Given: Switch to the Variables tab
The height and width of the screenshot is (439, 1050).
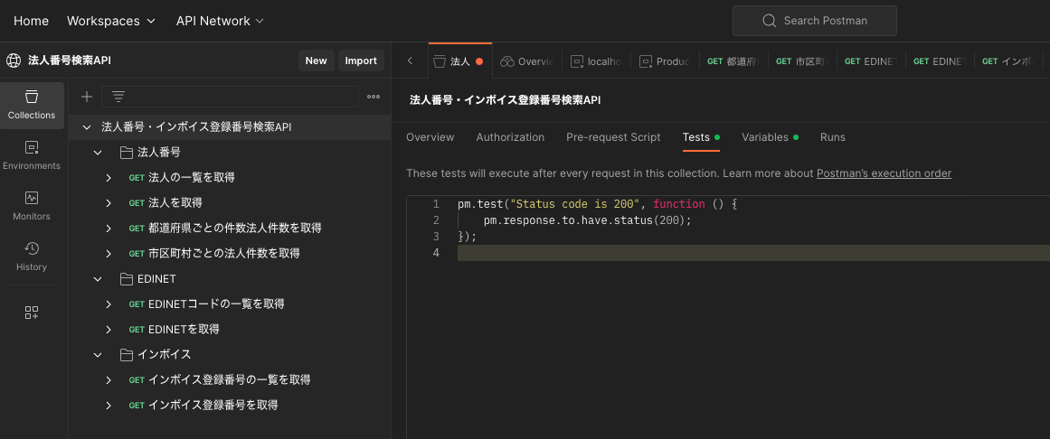Looking at the screenshot, I should [770, 137].
